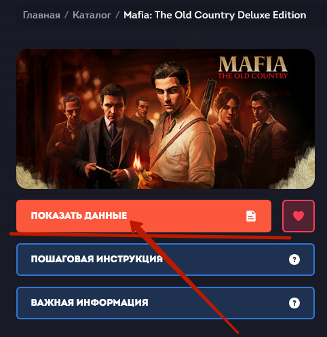Image resolution: width=327 pixels, height=337 pixels.
Task: Click the MAFIA The Old Country logo
Action: tap(252, 67)
